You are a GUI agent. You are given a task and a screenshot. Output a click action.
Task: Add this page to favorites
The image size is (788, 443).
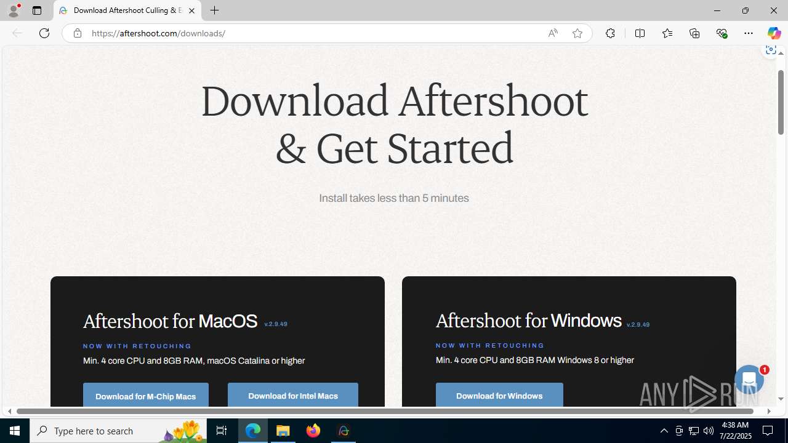point(577,33)
